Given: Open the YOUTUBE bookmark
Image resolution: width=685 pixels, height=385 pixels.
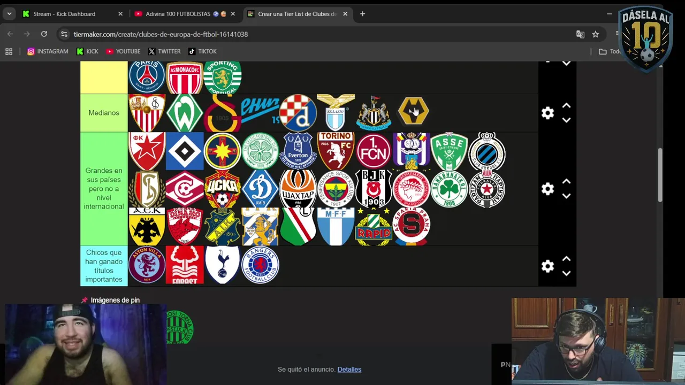Looking at the screenshot, I should click(x=123, y=51).
